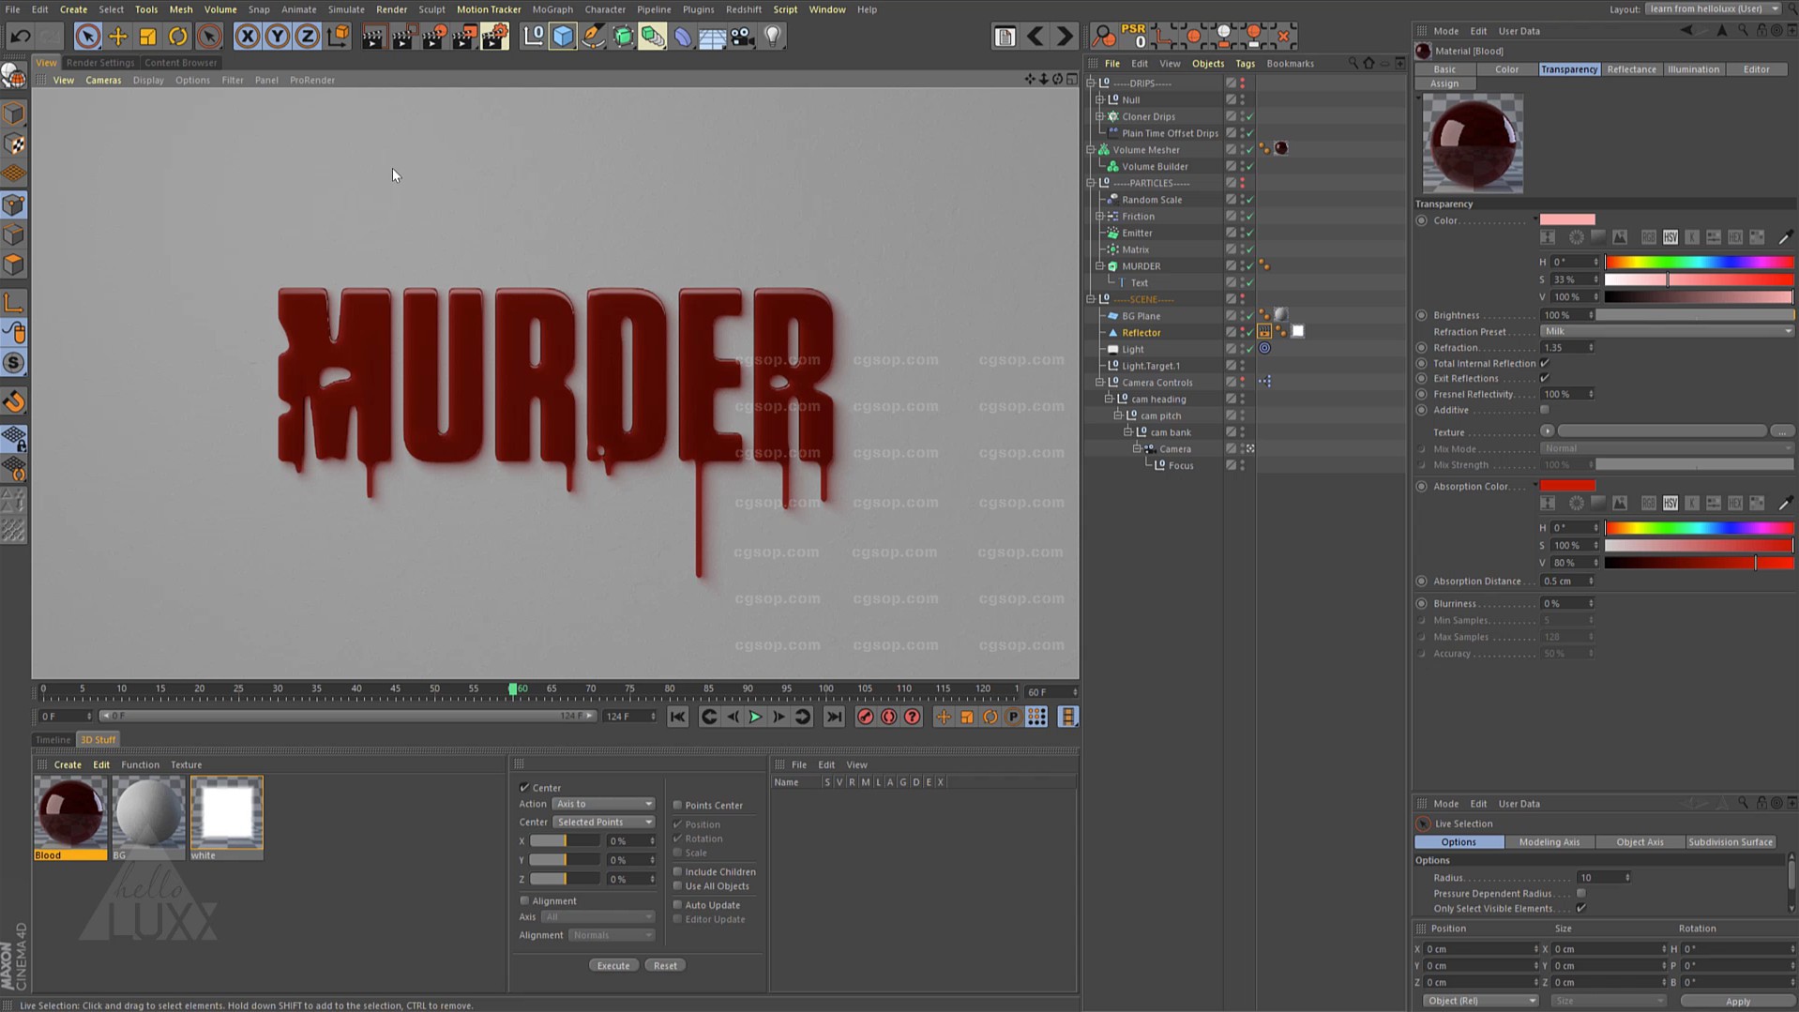Toggle Exit Reflections checkbox
The height and width of the screenshot is (1012, 1799).
coord(1544,378)
